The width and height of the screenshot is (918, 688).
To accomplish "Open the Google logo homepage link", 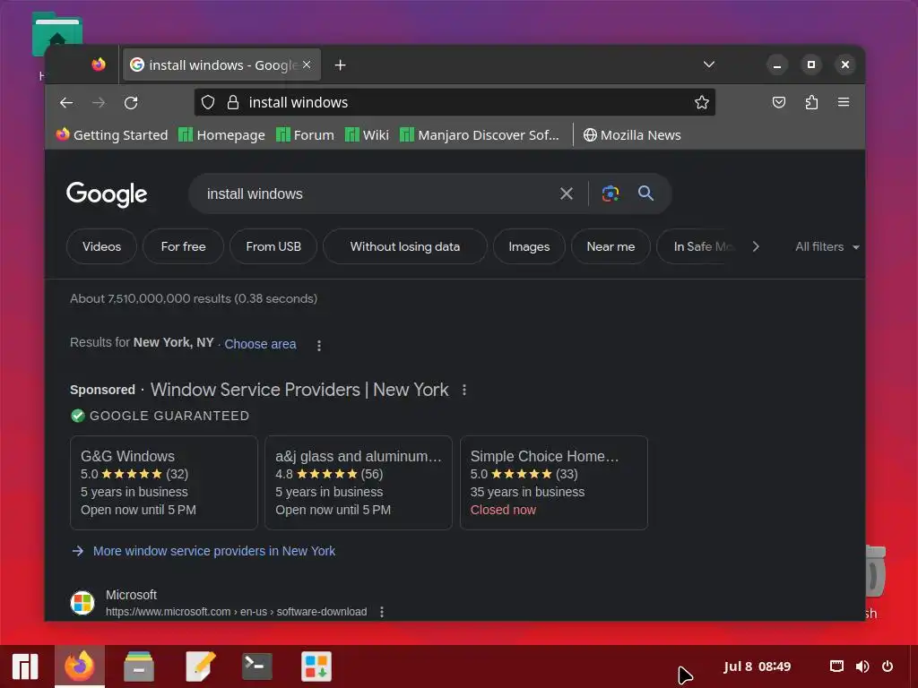I will coord(107,194).
